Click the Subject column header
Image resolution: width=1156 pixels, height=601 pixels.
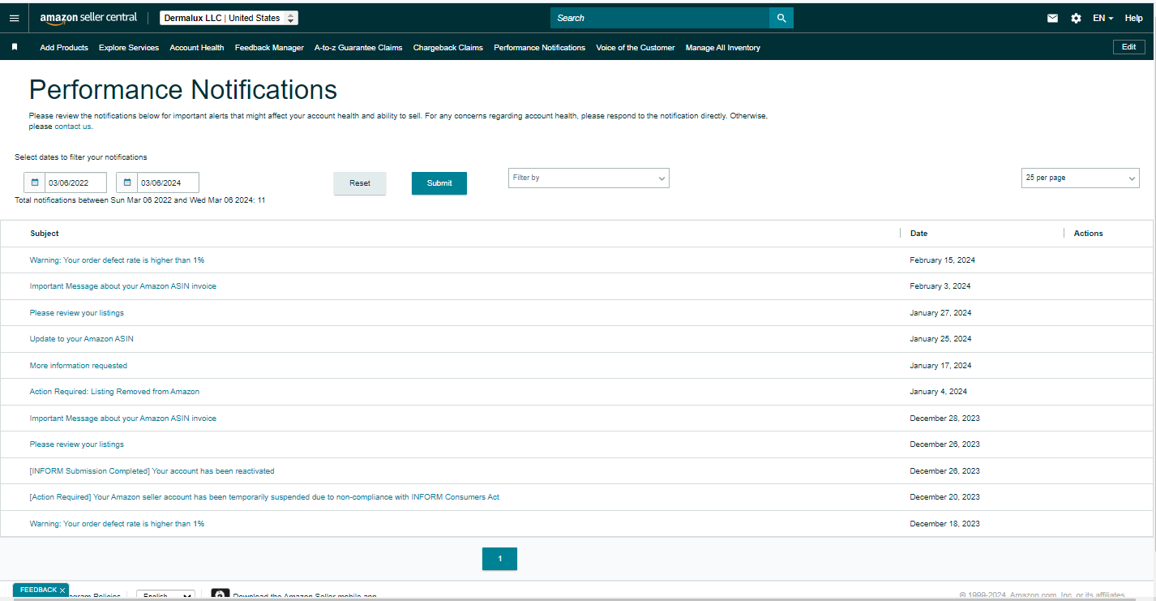click(x=45, y=234)
